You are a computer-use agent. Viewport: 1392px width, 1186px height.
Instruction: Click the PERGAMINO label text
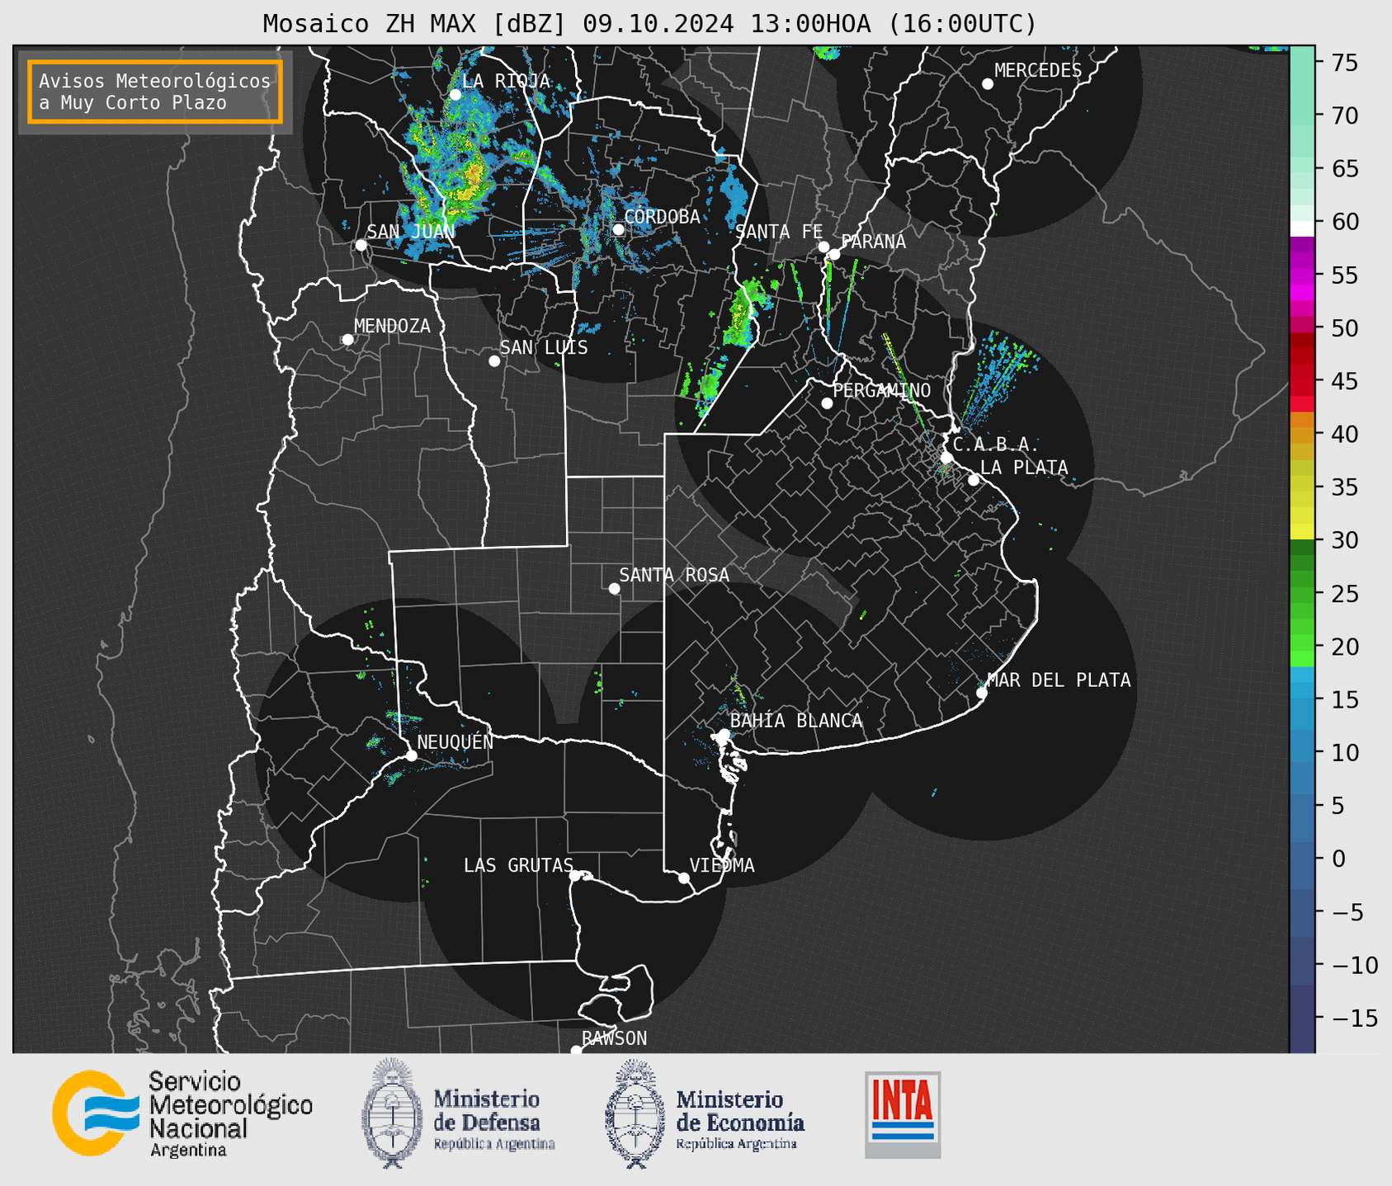882,390
